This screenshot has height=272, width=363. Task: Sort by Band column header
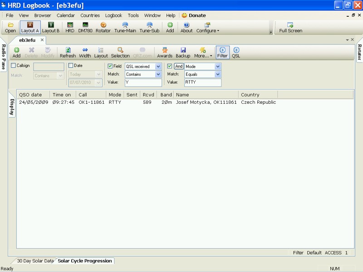166,95
